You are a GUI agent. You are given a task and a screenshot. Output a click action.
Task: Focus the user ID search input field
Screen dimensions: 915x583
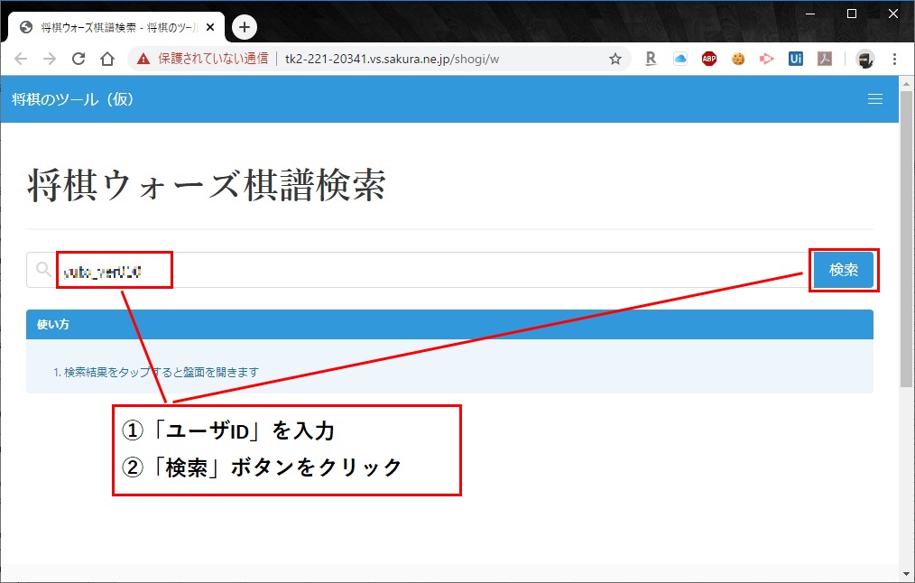[419, 270]
